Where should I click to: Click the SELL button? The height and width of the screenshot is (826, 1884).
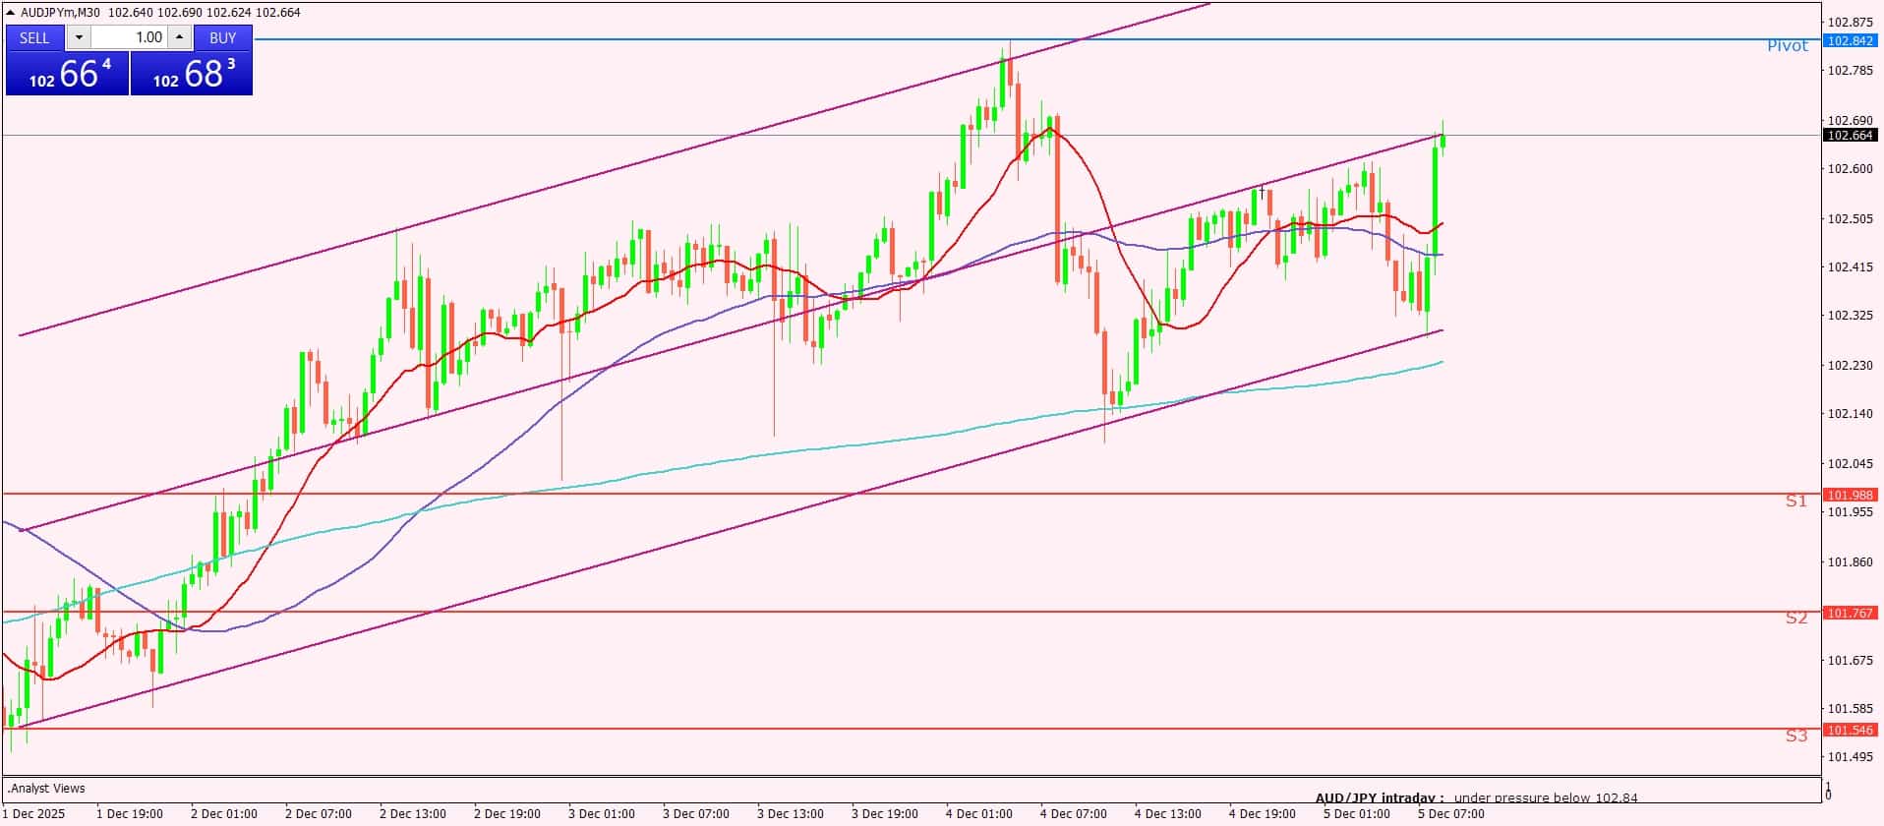[34, 37]
